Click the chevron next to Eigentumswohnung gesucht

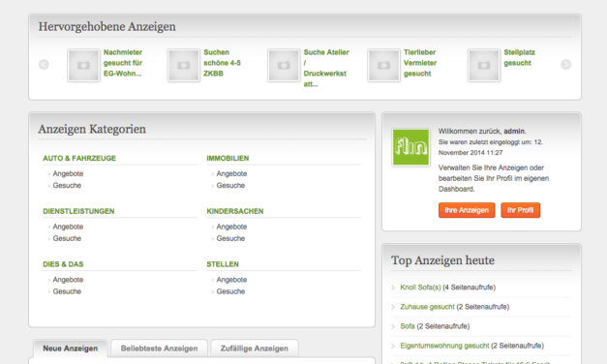(393, 346)
